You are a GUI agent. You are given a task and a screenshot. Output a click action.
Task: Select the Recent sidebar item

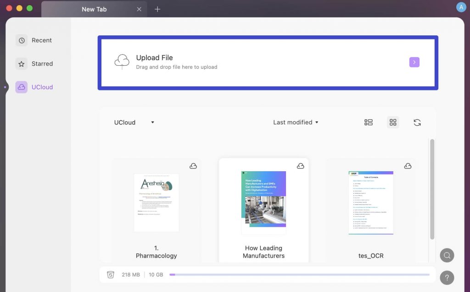[40, 40]
